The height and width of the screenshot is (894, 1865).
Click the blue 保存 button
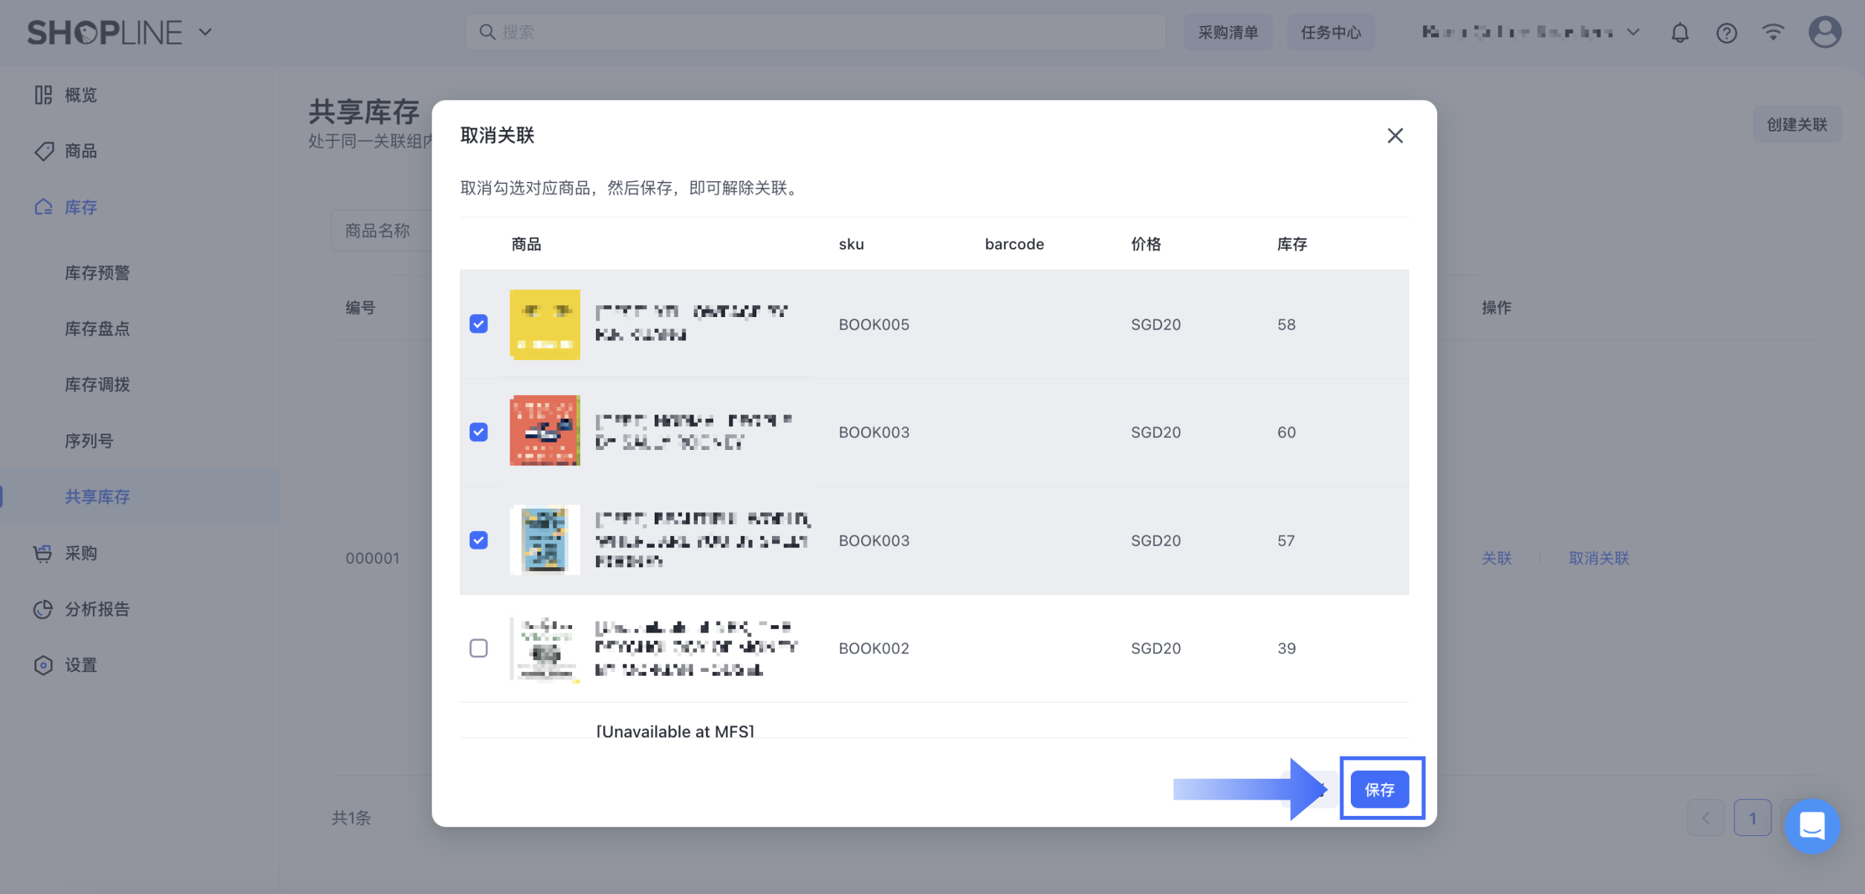[1379, 789]
